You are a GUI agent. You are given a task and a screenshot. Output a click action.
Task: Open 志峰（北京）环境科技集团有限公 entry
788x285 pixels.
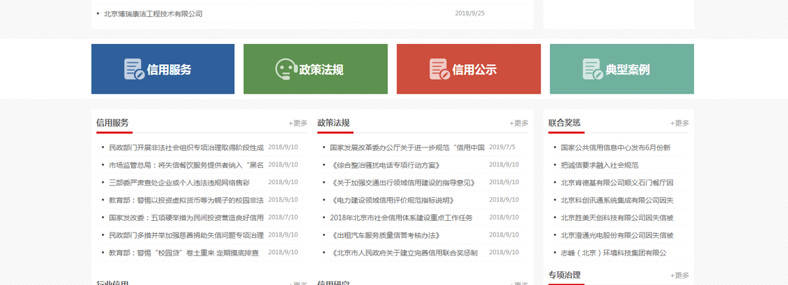pyautogui.click(x=613, y=252)
